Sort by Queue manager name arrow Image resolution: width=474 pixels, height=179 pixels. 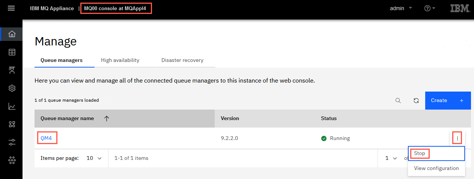107,119
